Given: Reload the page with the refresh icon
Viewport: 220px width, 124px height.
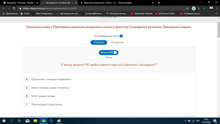Looking at the screenshot, I should coord(14,8).
